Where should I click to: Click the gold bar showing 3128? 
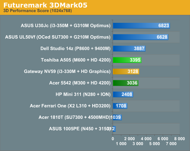click(126, 72)
